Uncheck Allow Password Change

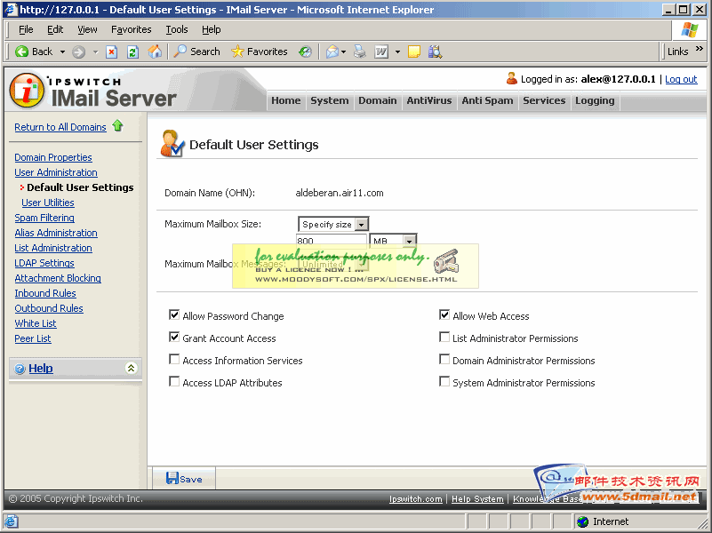pyautogui.click(x=174, y=315)
